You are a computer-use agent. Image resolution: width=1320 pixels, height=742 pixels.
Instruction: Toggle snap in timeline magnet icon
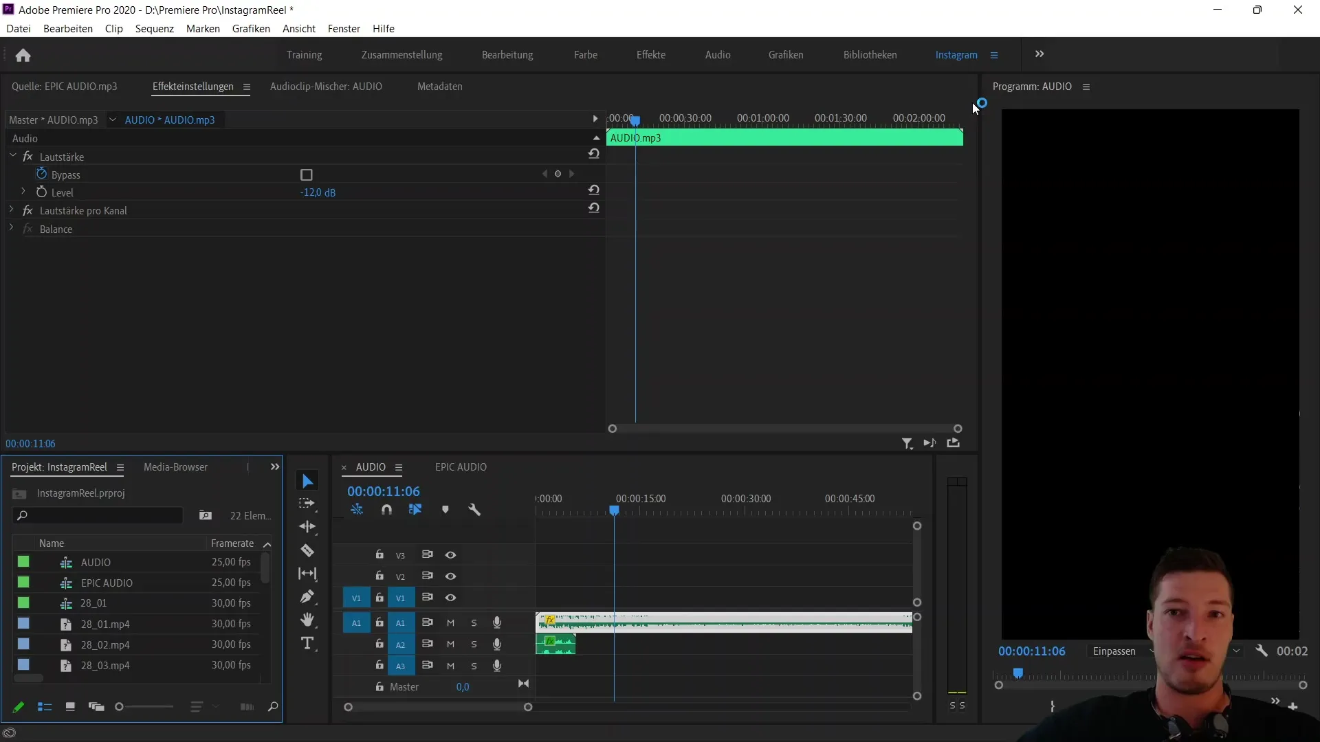386,510
